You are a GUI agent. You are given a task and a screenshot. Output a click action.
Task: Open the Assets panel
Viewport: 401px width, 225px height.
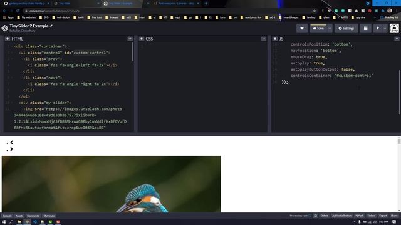click(19, 216)
